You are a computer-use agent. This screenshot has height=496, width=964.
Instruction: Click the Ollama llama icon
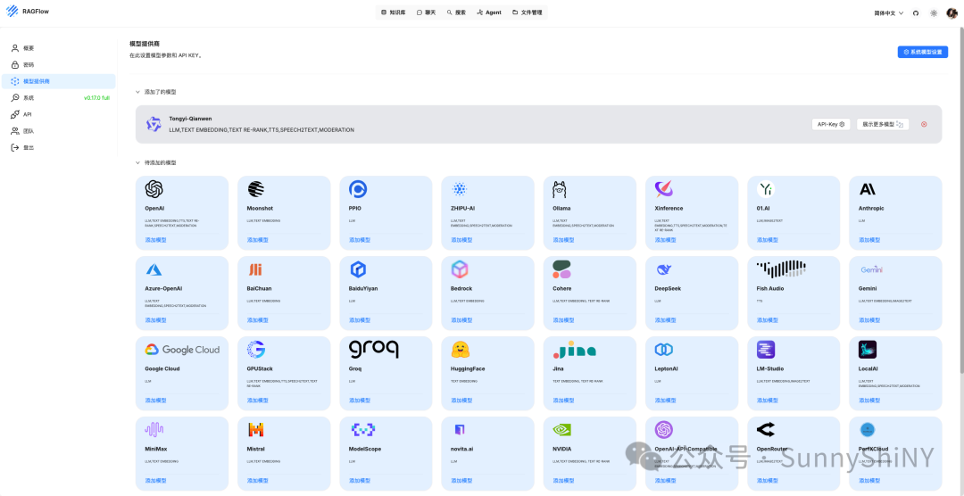560,189
